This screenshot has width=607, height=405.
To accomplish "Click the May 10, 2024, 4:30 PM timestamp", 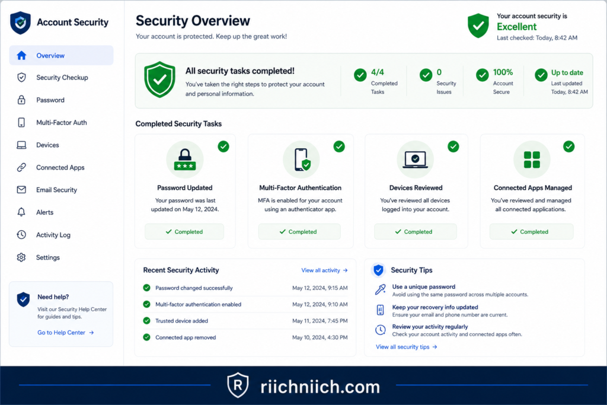I will pyautogui.click(x=320, y=337).
